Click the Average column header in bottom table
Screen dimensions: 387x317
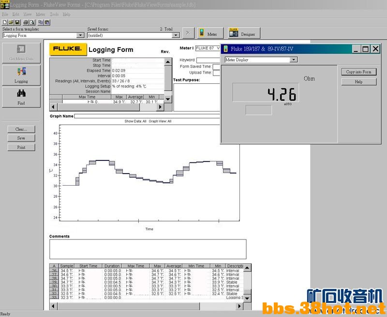[x=174, y=266]
